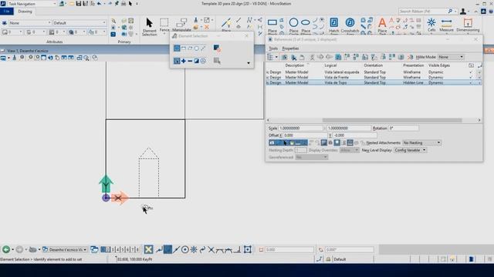The width and height of the screenshot is (494, 277).
Task: Open the Nested Attachments dropdown
Action: 421,142
